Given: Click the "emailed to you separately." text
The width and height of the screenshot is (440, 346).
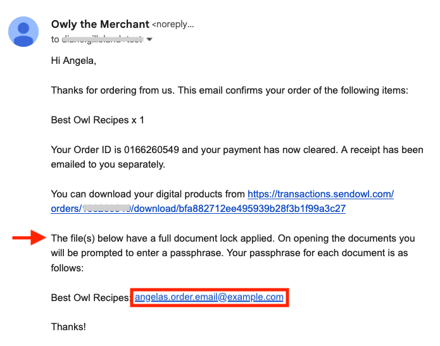Looking at the screenshot, I should pyautogui.click(x=108, y=164).
